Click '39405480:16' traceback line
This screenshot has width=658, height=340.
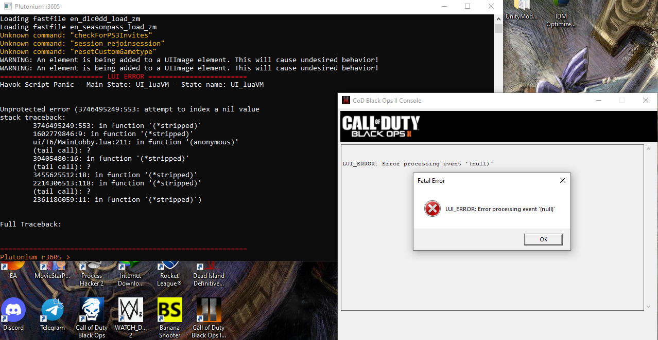[111, 158]
